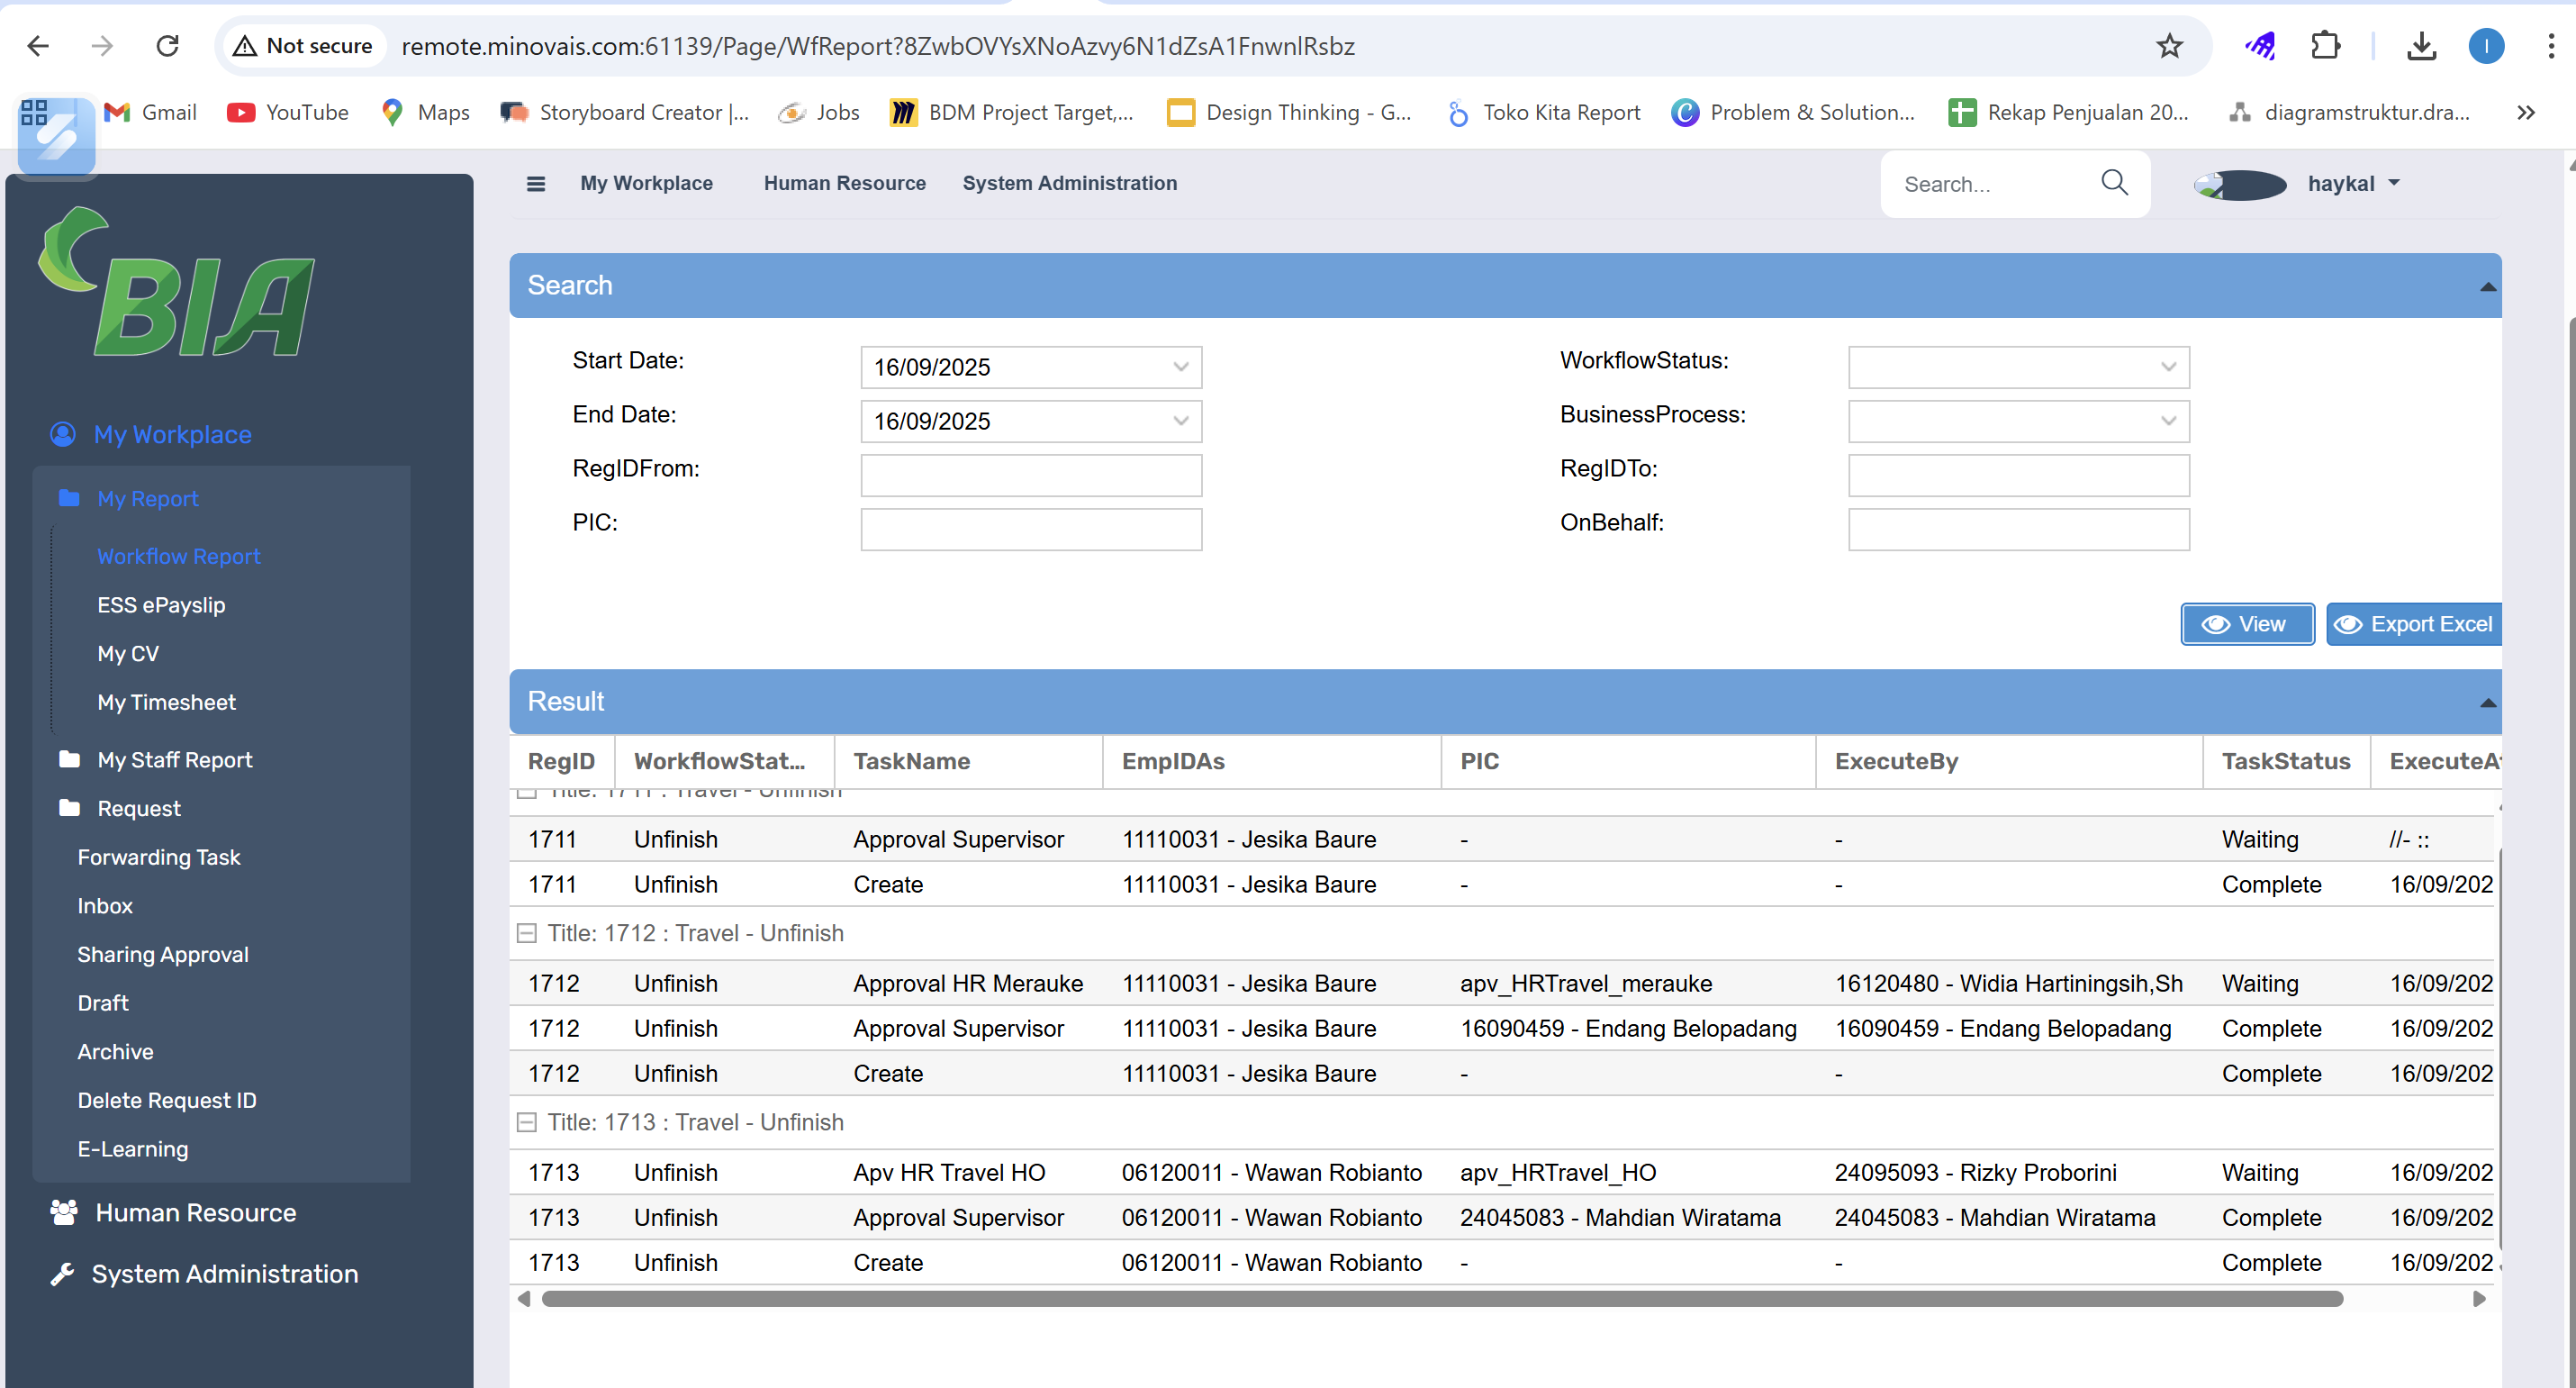Open browser extensions puzzle icon

(x=2325, y=45)
